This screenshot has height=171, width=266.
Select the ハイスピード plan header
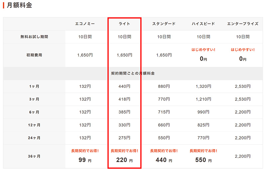pos(203,24)
